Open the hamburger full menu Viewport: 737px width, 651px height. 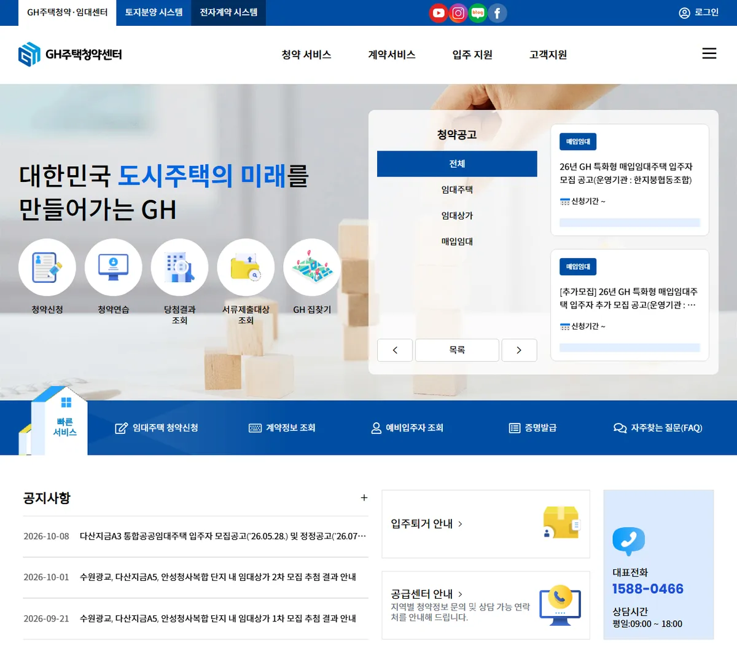click(709, 53)
